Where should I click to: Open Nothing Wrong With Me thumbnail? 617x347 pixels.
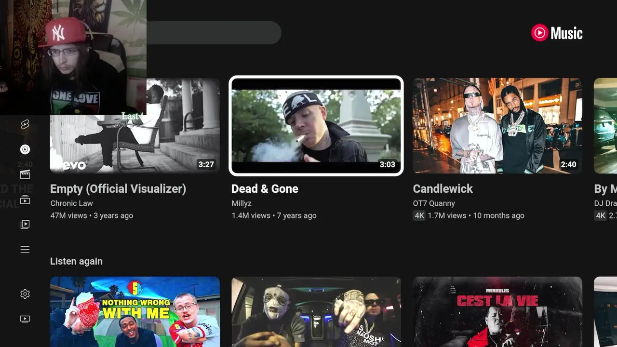tap(135, 312)
